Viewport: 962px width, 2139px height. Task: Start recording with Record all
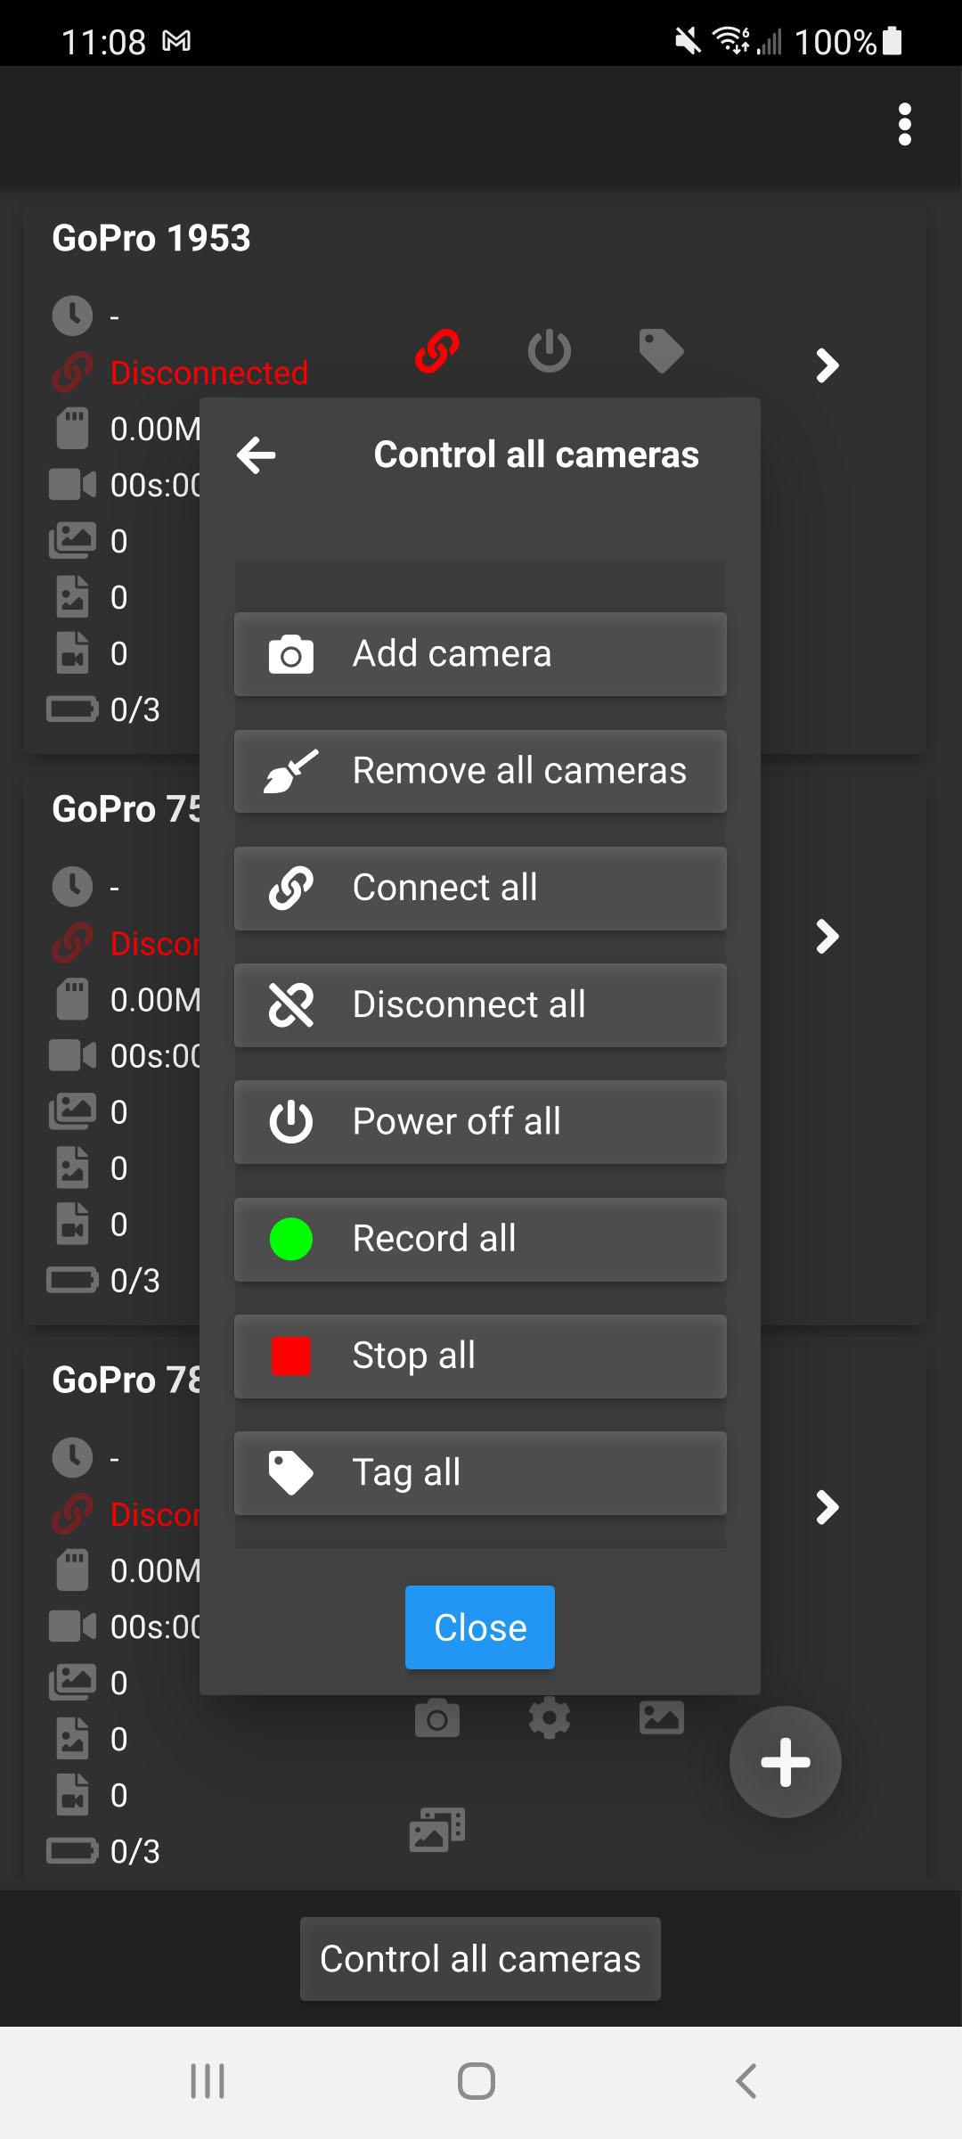click(x=480, y=1239)
